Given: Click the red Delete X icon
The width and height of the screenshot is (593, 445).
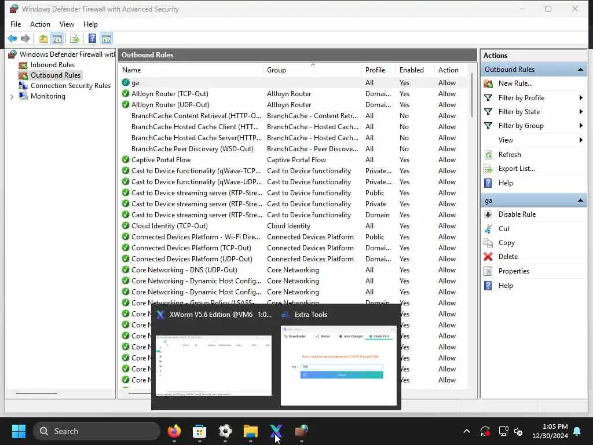Looking at the screenshot, I should pos(488,257).
